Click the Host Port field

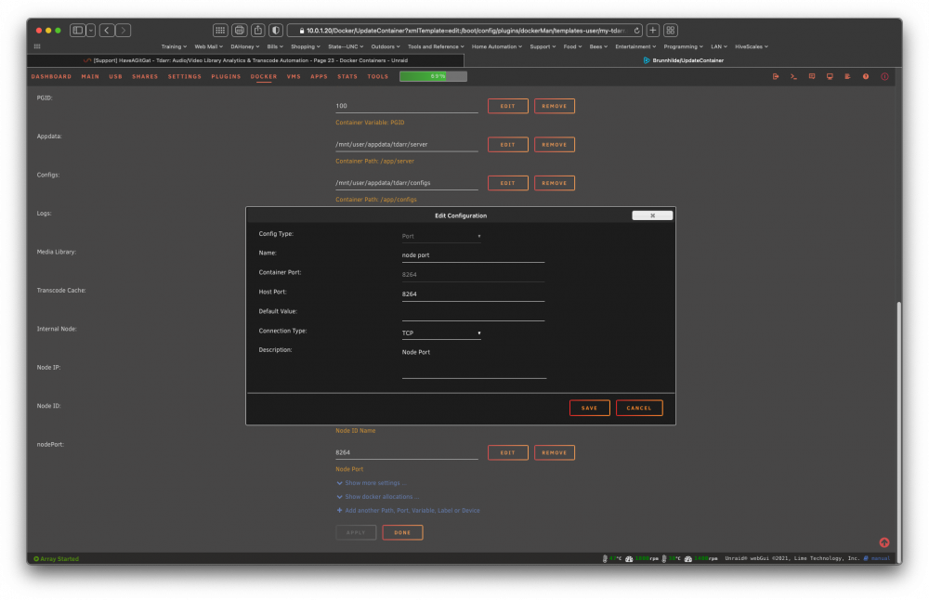473,294
